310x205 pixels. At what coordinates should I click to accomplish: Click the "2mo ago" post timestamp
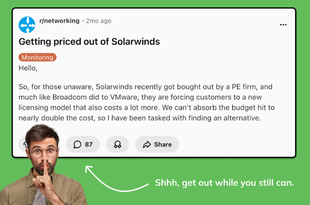pyautogui.click(x=98, y=21)
